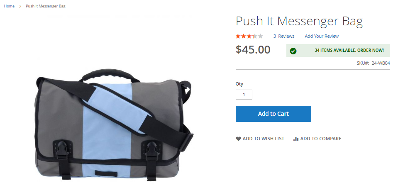The image size is (415, 195).
Task: Open the 3 Reviews link
Action: click(284, 36)
